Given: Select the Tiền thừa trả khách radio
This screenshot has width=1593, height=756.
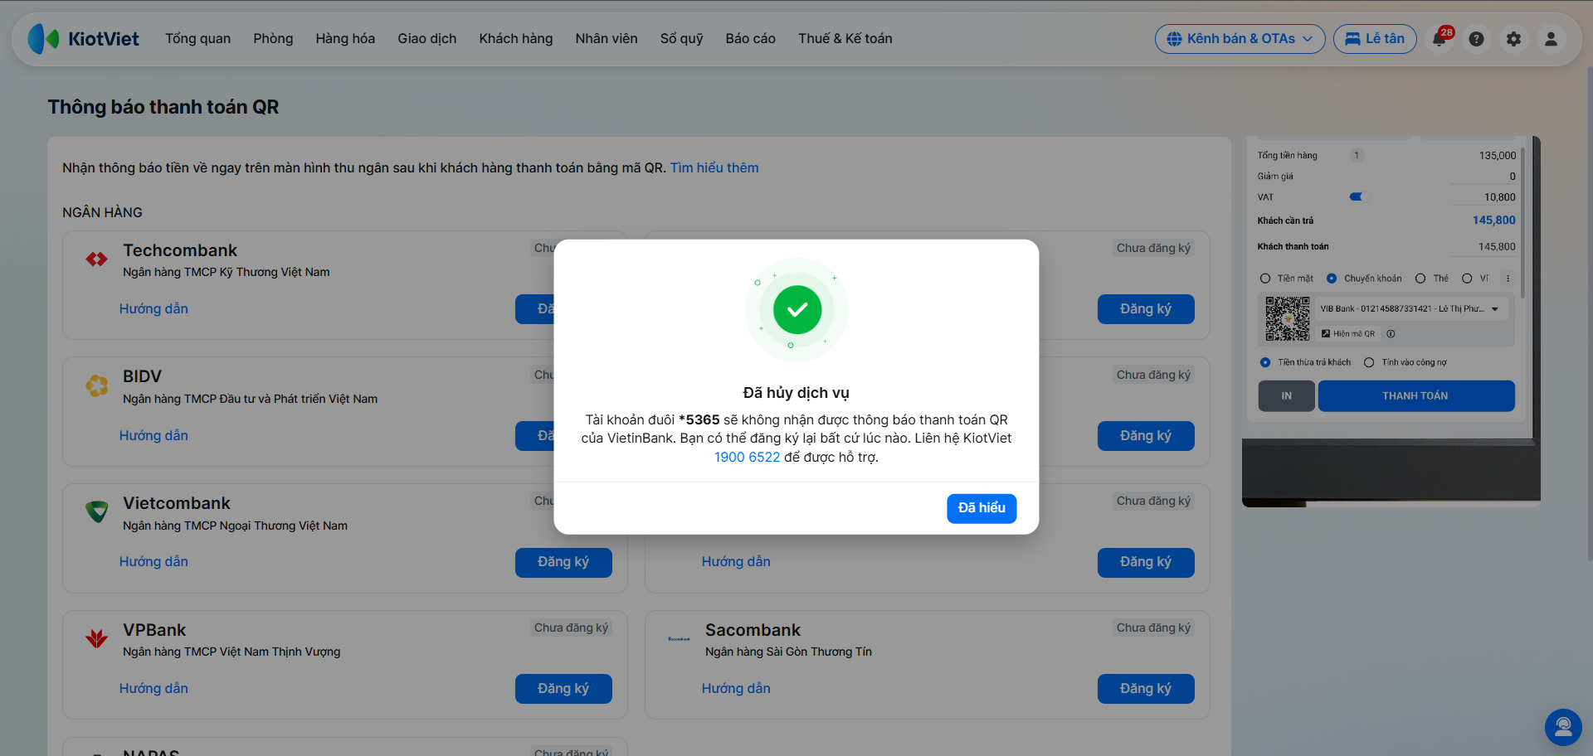Looking at the screenshot, I should point(1265,362).
